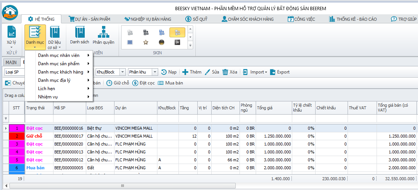Expand Nhiệm vụ submenu
The width and height of the screenshot is (418, 190).
click(x=59, y=97)
